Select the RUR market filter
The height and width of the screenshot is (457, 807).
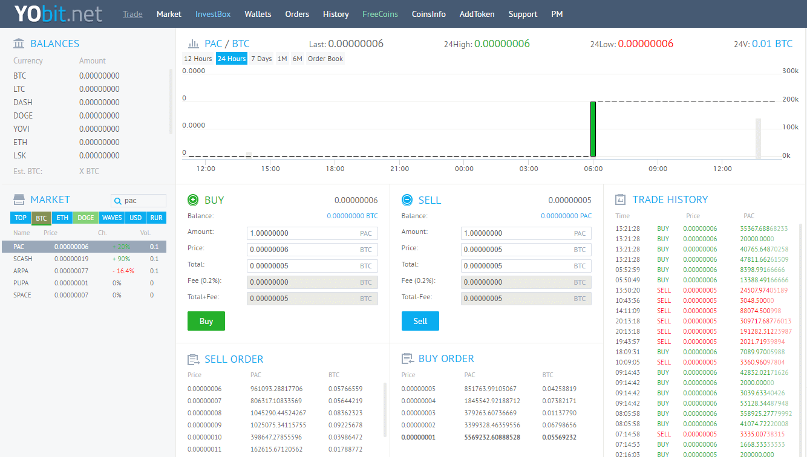(x=157, y=218)
